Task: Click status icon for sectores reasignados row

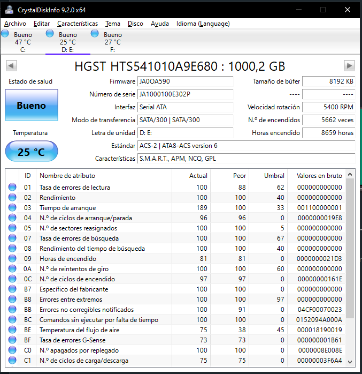Action: click(12, 228)
